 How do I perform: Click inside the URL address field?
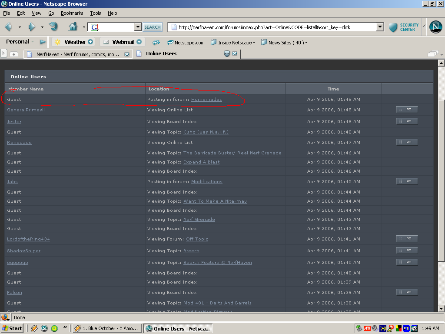click(x=274, y=27)
